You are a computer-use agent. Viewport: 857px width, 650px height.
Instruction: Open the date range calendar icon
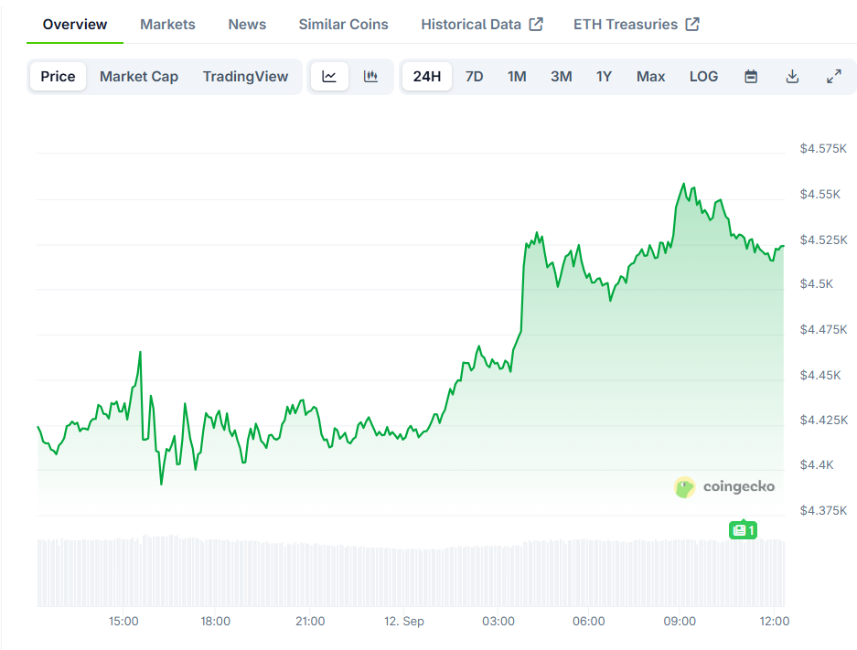point(750,76)
